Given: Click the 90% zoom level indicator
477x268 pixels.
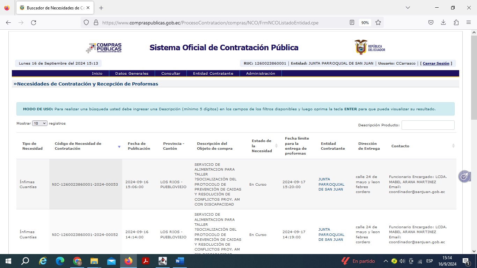Looking at the screenshot, I should [x=365, y=23].
